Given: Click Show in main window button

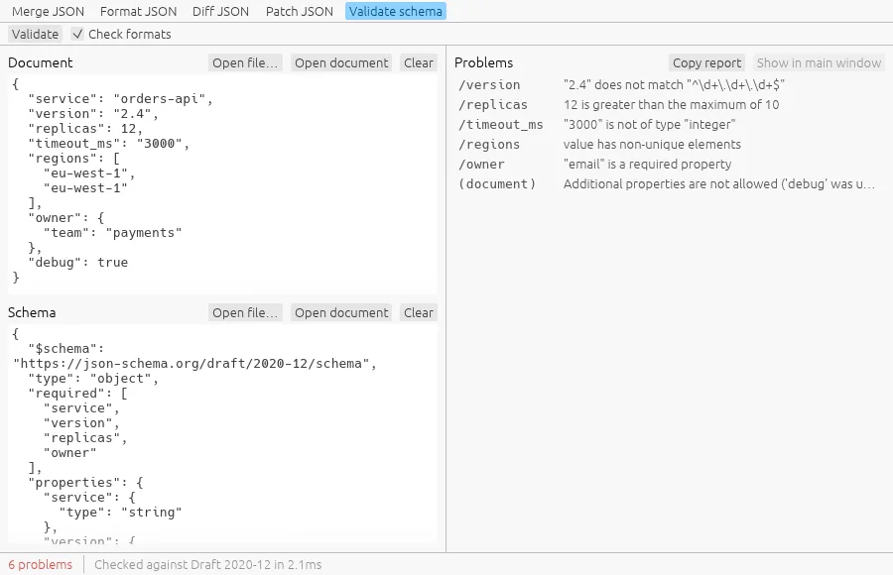Looking at the screenshot, I should 819,62.
